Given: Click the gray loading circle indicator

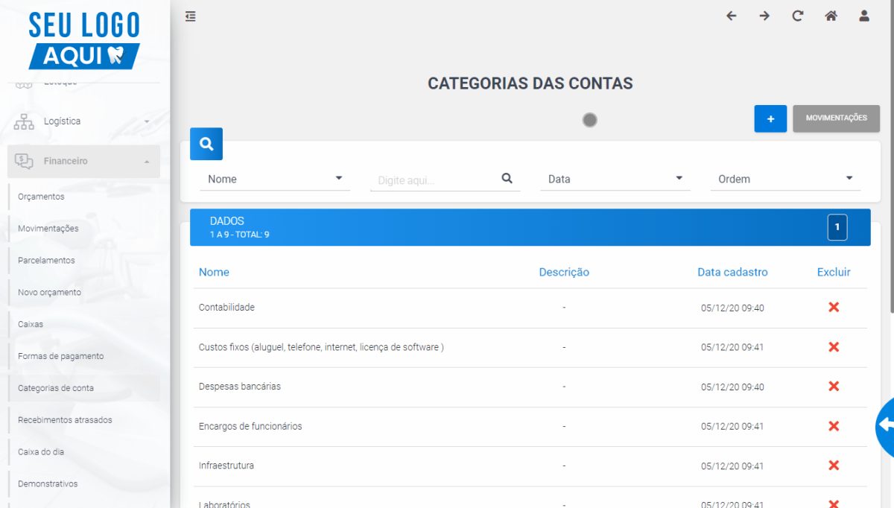Looking at the screenshot, I should point(590,119).
